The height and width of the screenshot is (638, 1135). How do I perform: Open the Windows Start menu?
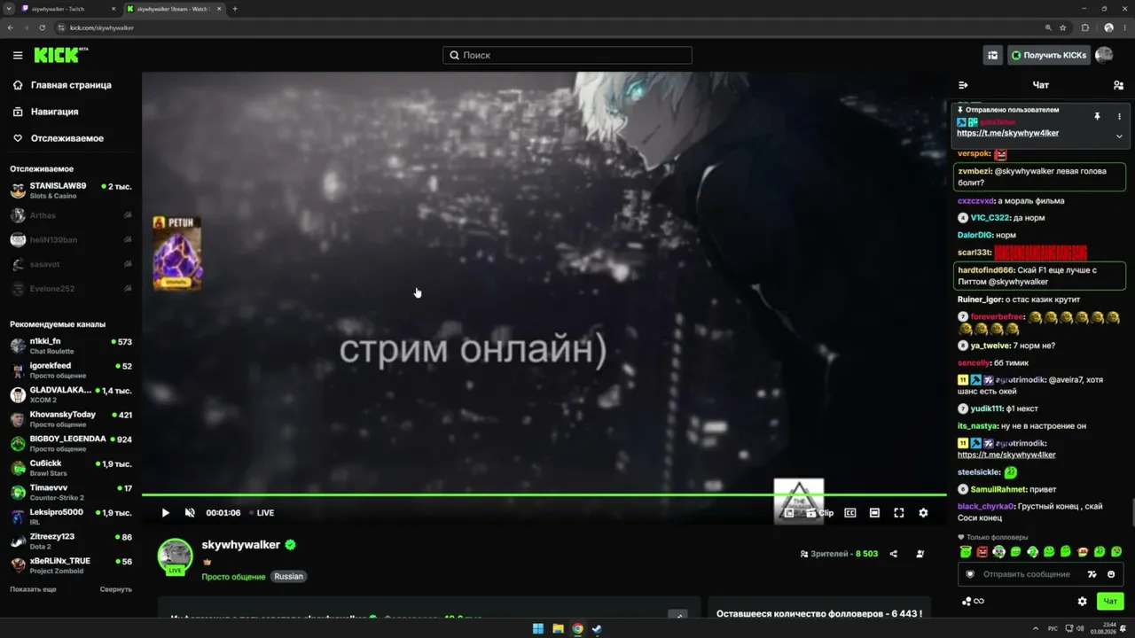(537, 629)
